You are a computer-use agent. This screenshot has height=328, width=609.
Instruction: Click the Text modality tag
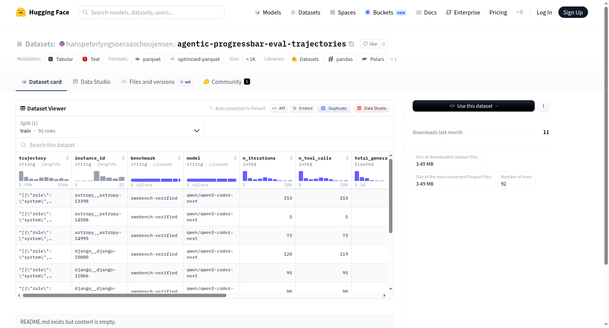click(91, 59)
